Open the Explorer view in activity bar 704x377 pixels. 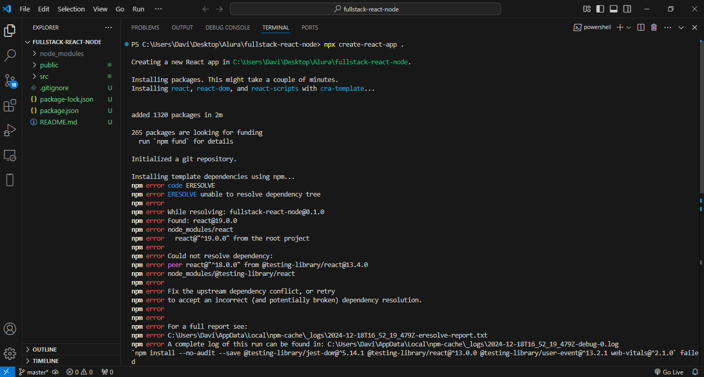coord(10,31)
